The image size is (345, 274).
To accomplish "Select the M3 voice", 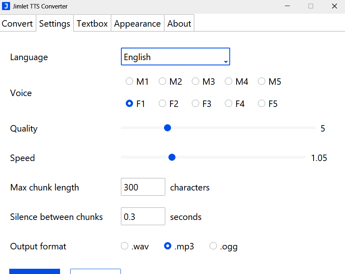I will click(195, 81).
